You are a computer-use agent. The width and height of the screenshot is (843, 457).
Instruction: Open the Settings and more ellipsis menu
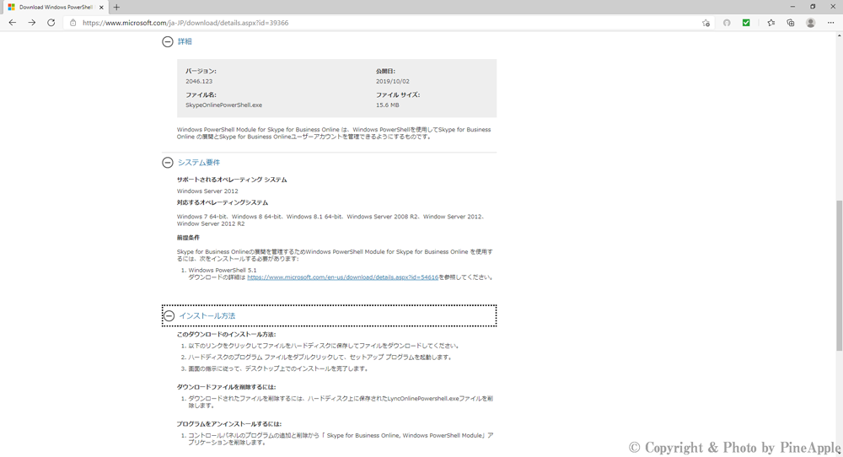[831, 23]
